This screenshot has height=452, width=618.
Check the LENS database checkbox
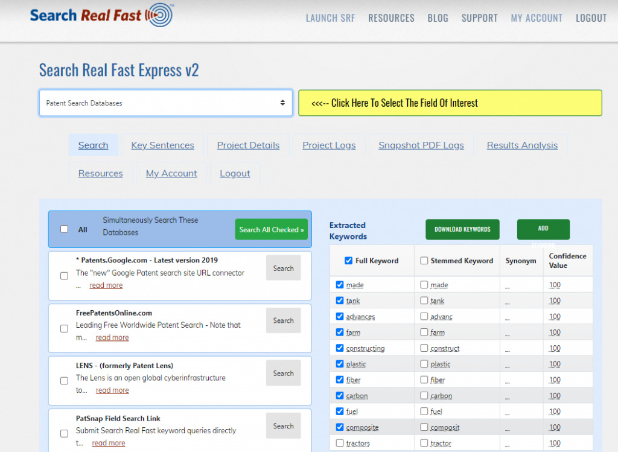click(x=64, y=381)
